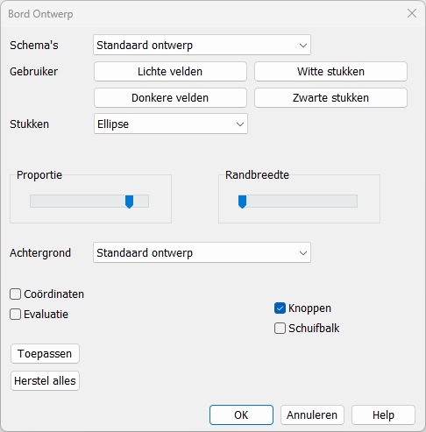
Task: Enable the Coördinaten checkbox
Action: pyautogui.click(x=15, y=294)
